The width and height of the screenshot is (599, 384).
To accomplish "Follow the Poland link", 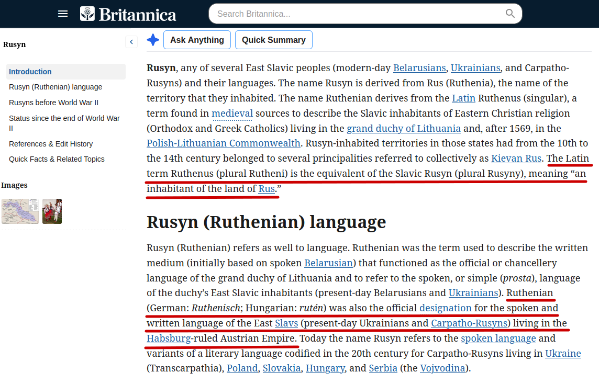I will click(242, 368).
